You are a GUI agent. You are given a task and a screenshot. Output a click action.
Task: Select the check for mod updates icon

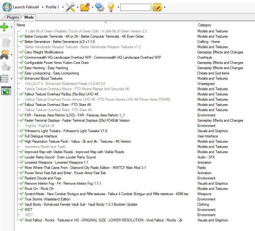[x=5, y=54]
